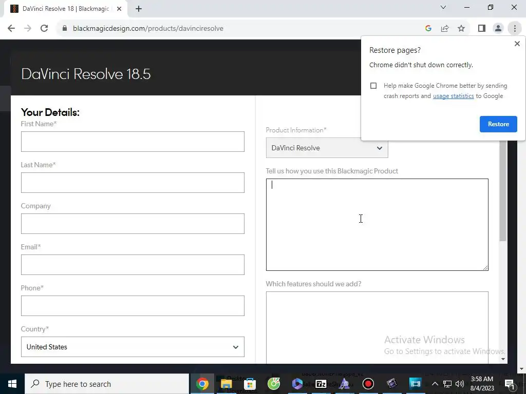Open the Product Information dropdown
This screenshot has width=526, height=394.
(327, 148)
